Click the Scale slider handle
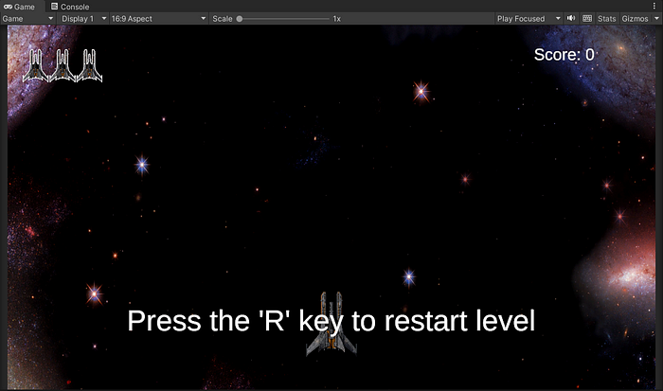 (240, 19)
